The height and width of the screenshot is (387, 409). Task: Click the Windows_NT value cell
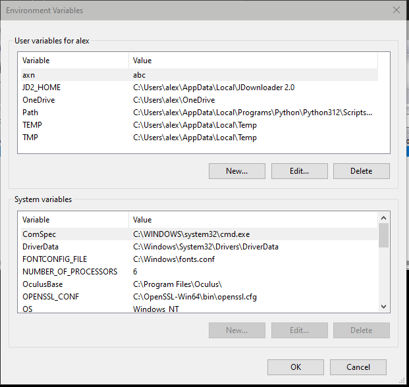156,309
